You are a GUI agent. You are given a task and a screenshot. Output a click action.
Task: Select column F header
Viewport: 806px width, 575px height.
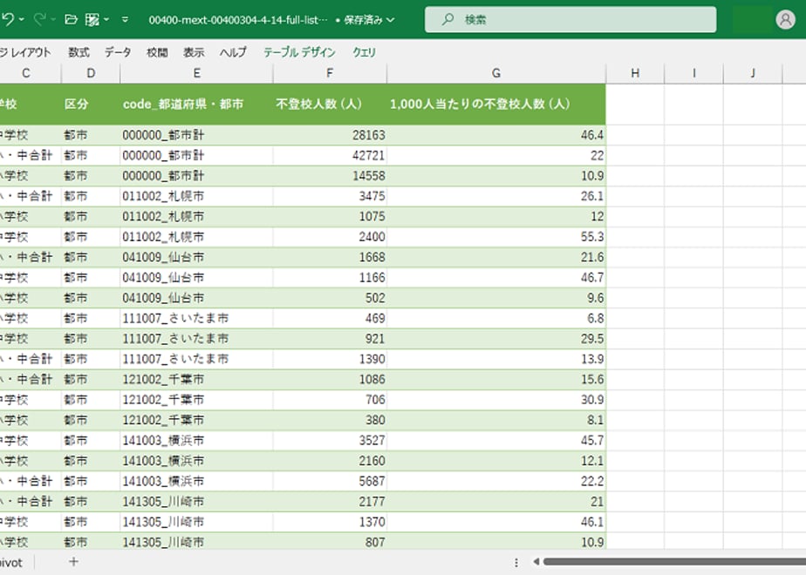tap(330, 73)
